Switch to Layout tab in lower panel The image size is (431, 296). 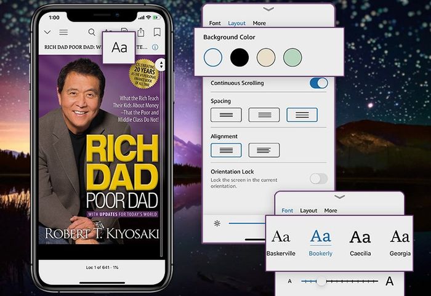[308, 210]
